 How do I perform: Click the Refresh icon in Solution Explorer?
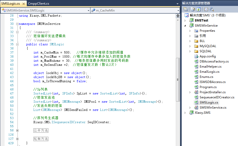pyautogui.click(x=199, y=9)
